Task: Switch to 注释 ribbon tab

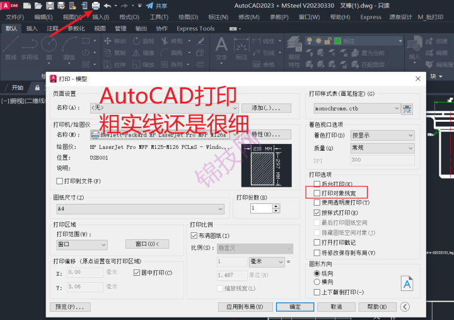Action: click(x=52, y=28)
